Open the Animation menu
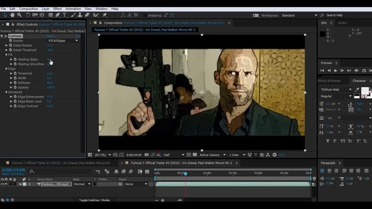 [x=73, y=9]
